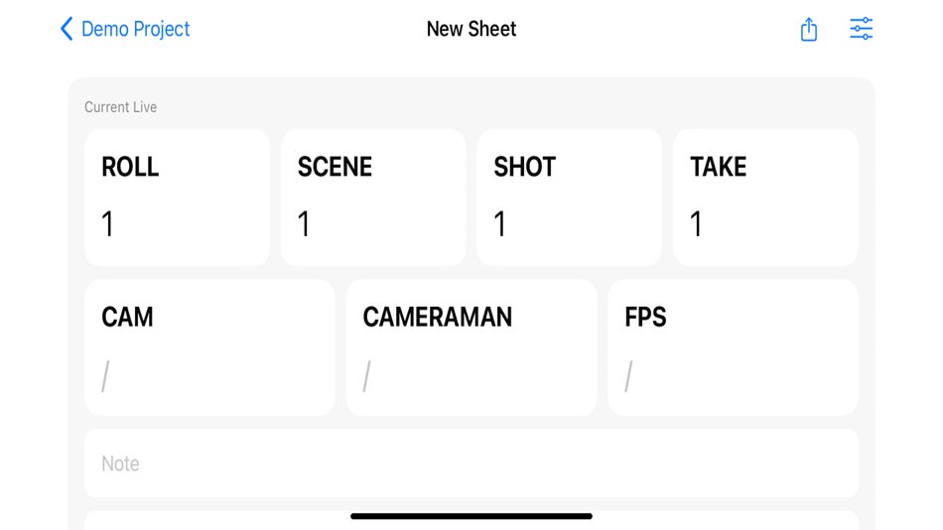
Task: Open the sliders settings icon
Action: pos(861,29)
